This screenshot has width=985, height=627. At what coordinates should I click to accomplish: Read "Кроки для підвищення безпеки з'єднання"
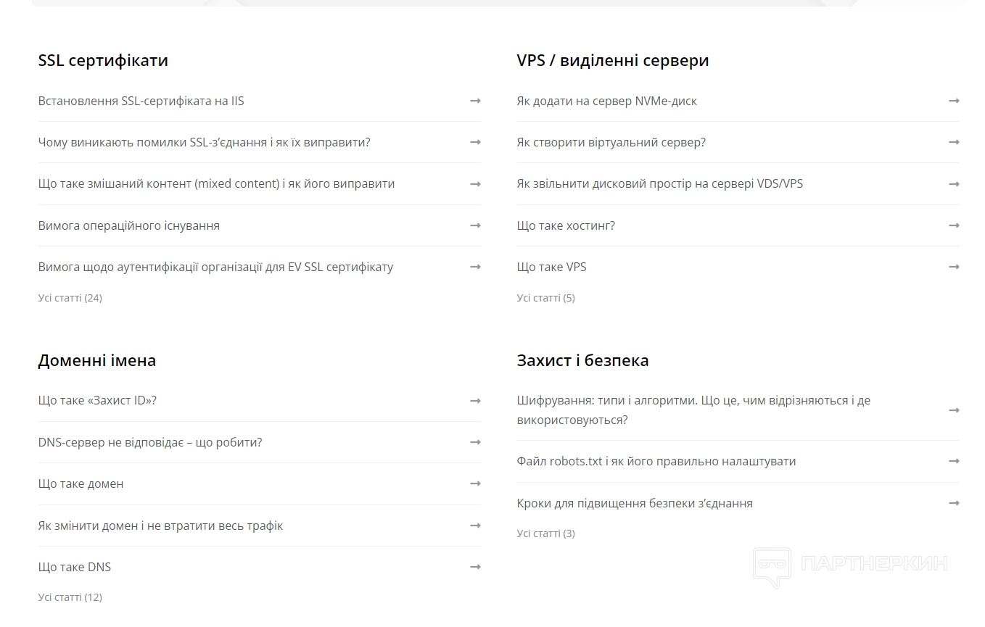point(634,503)
